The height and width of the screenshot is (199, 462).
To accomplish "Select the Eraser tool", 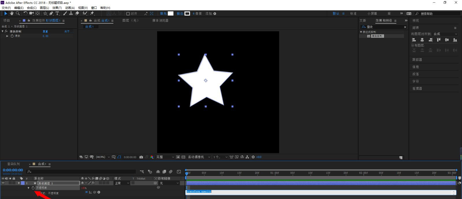I will coord(77,13).
